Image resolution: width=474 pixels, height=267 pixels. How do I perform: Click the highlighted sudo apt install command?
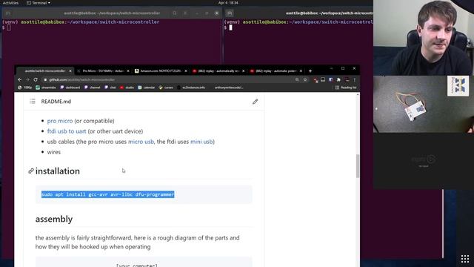(108, 194)
